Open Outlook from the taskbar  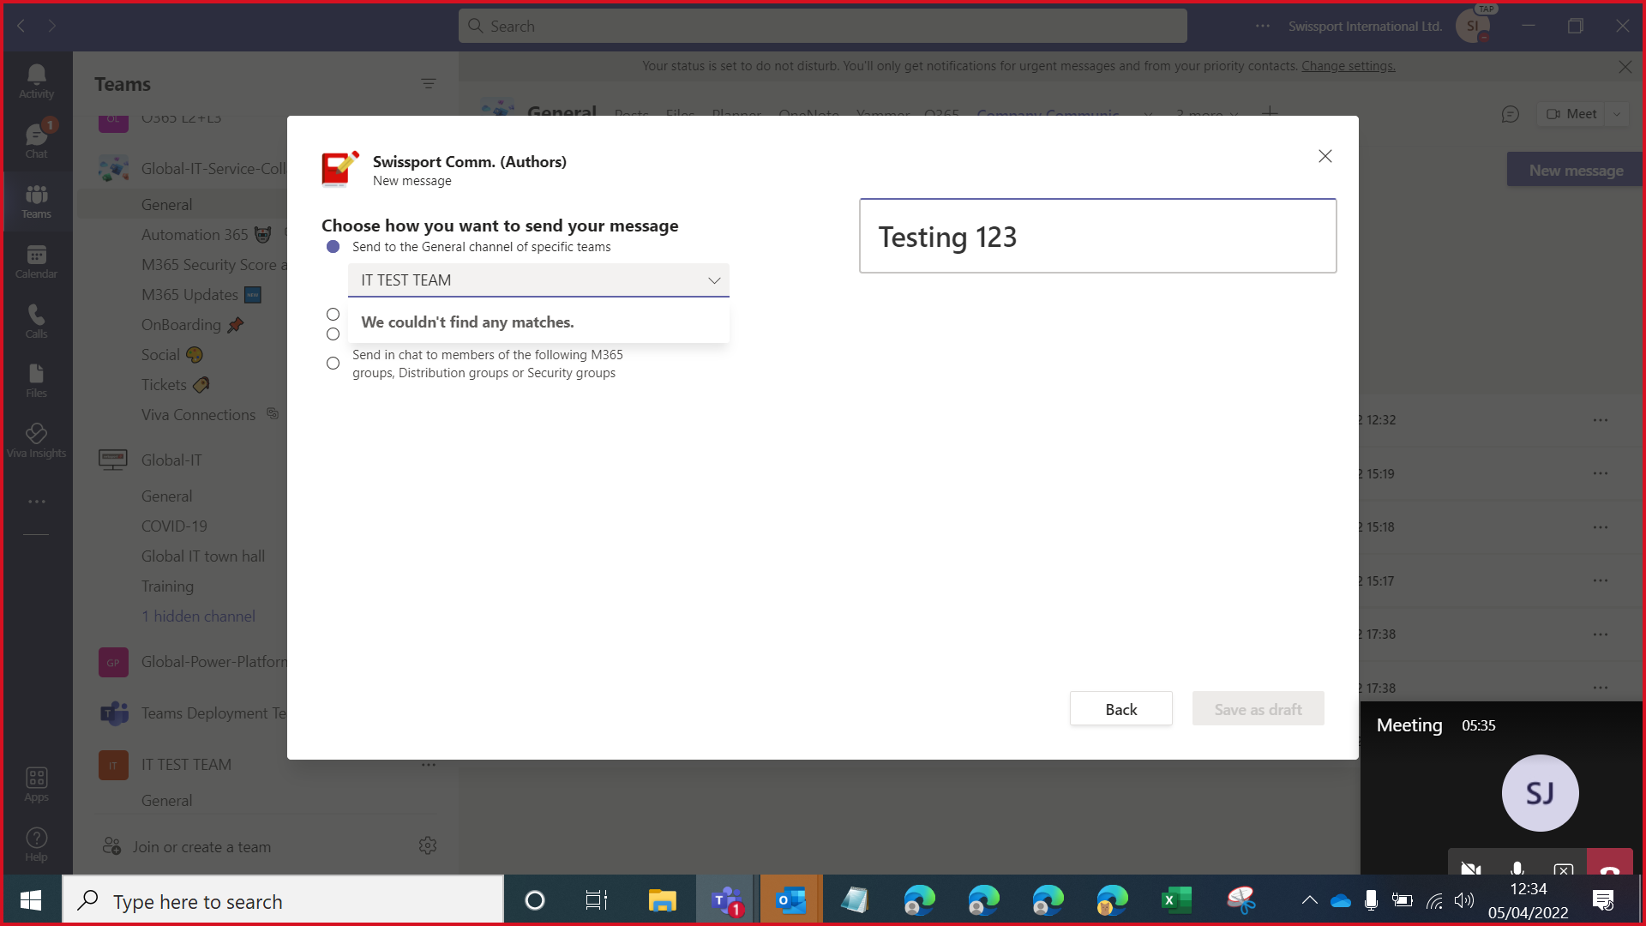click(790, 899)
